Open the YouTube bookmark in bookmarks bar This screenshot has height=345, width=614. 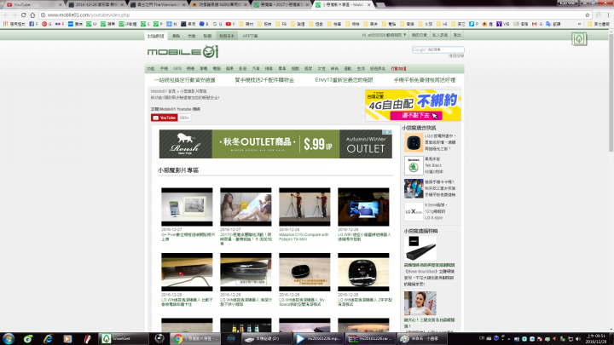click(x=230, y=24)
